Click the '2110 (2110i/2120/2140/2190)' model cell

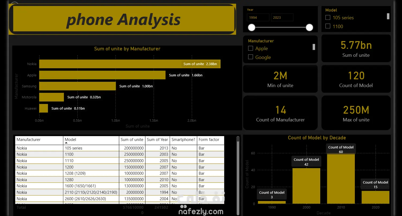pyautogui.click(x=91, y=192)
